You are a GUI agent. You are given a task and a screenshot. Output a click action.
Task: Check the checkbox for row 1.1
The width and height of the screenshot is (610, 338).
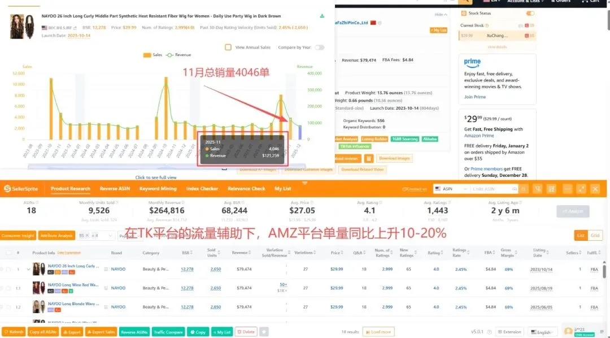click(8, 288)
